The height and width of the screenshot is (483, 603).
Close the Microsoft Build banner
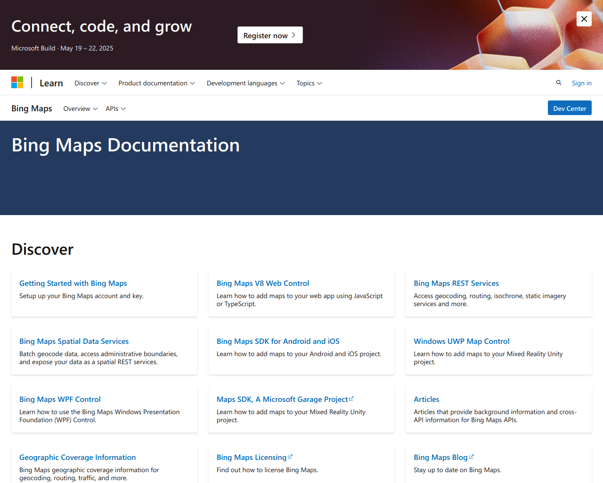[x=584, y=19]
